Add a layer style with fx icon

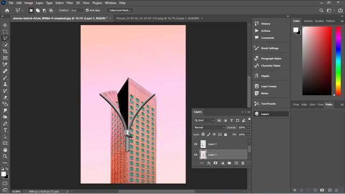tap(209, 163)
